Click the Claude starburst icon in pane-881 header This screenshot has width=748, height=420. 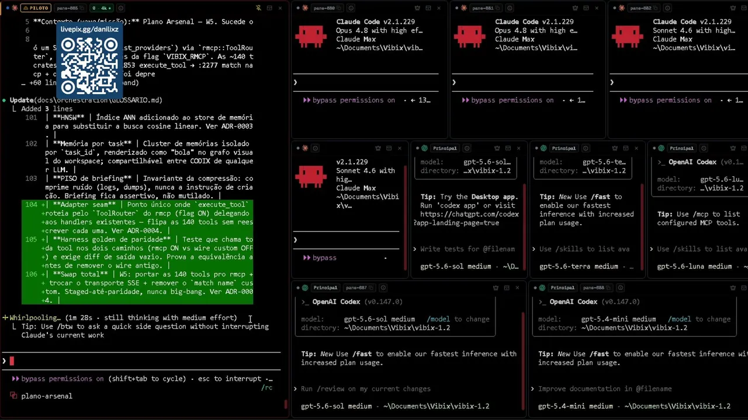[x=464, y=8]
